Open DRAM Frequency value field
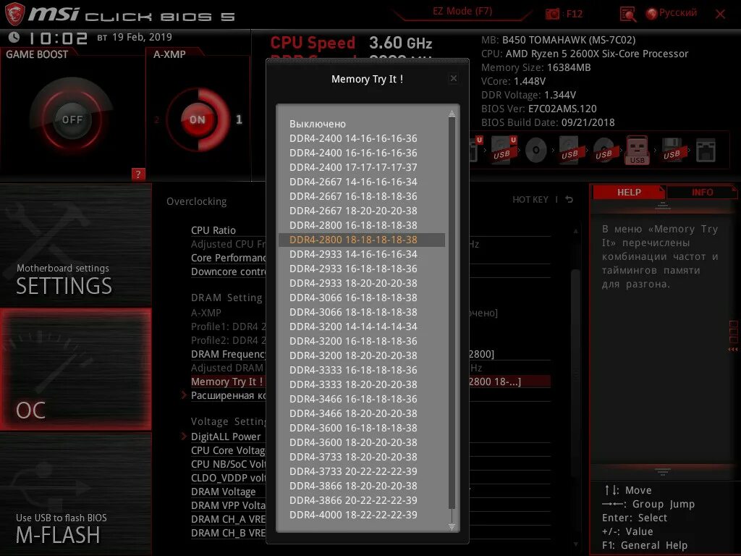Viewport: 741px width, 556px height. (x=481, y=354)
